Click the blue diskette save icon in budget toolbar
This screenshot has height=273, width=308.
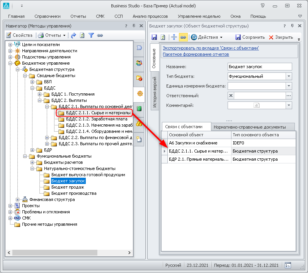point(154,37)
